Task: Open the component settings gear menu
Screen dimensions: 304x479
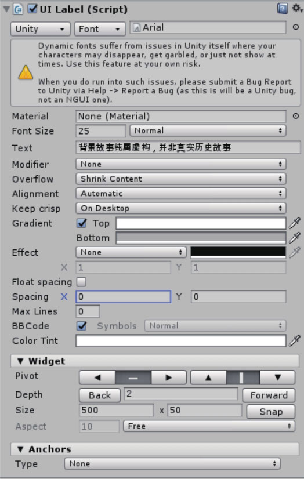Action: tap(296, 8)
